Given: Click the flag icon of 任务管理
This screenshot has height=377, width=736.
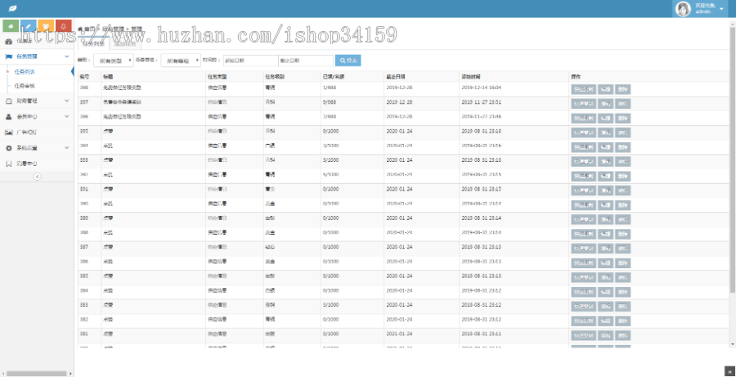Looking at the screenshot, I should (8, 56).
